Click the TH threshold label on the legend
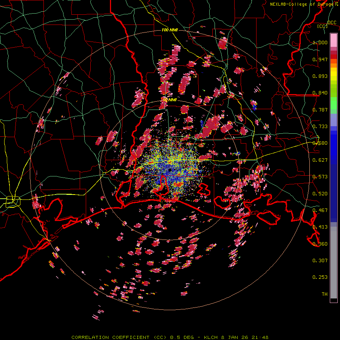340x340 pixels. pyautogui.click(x=325, y=294)
